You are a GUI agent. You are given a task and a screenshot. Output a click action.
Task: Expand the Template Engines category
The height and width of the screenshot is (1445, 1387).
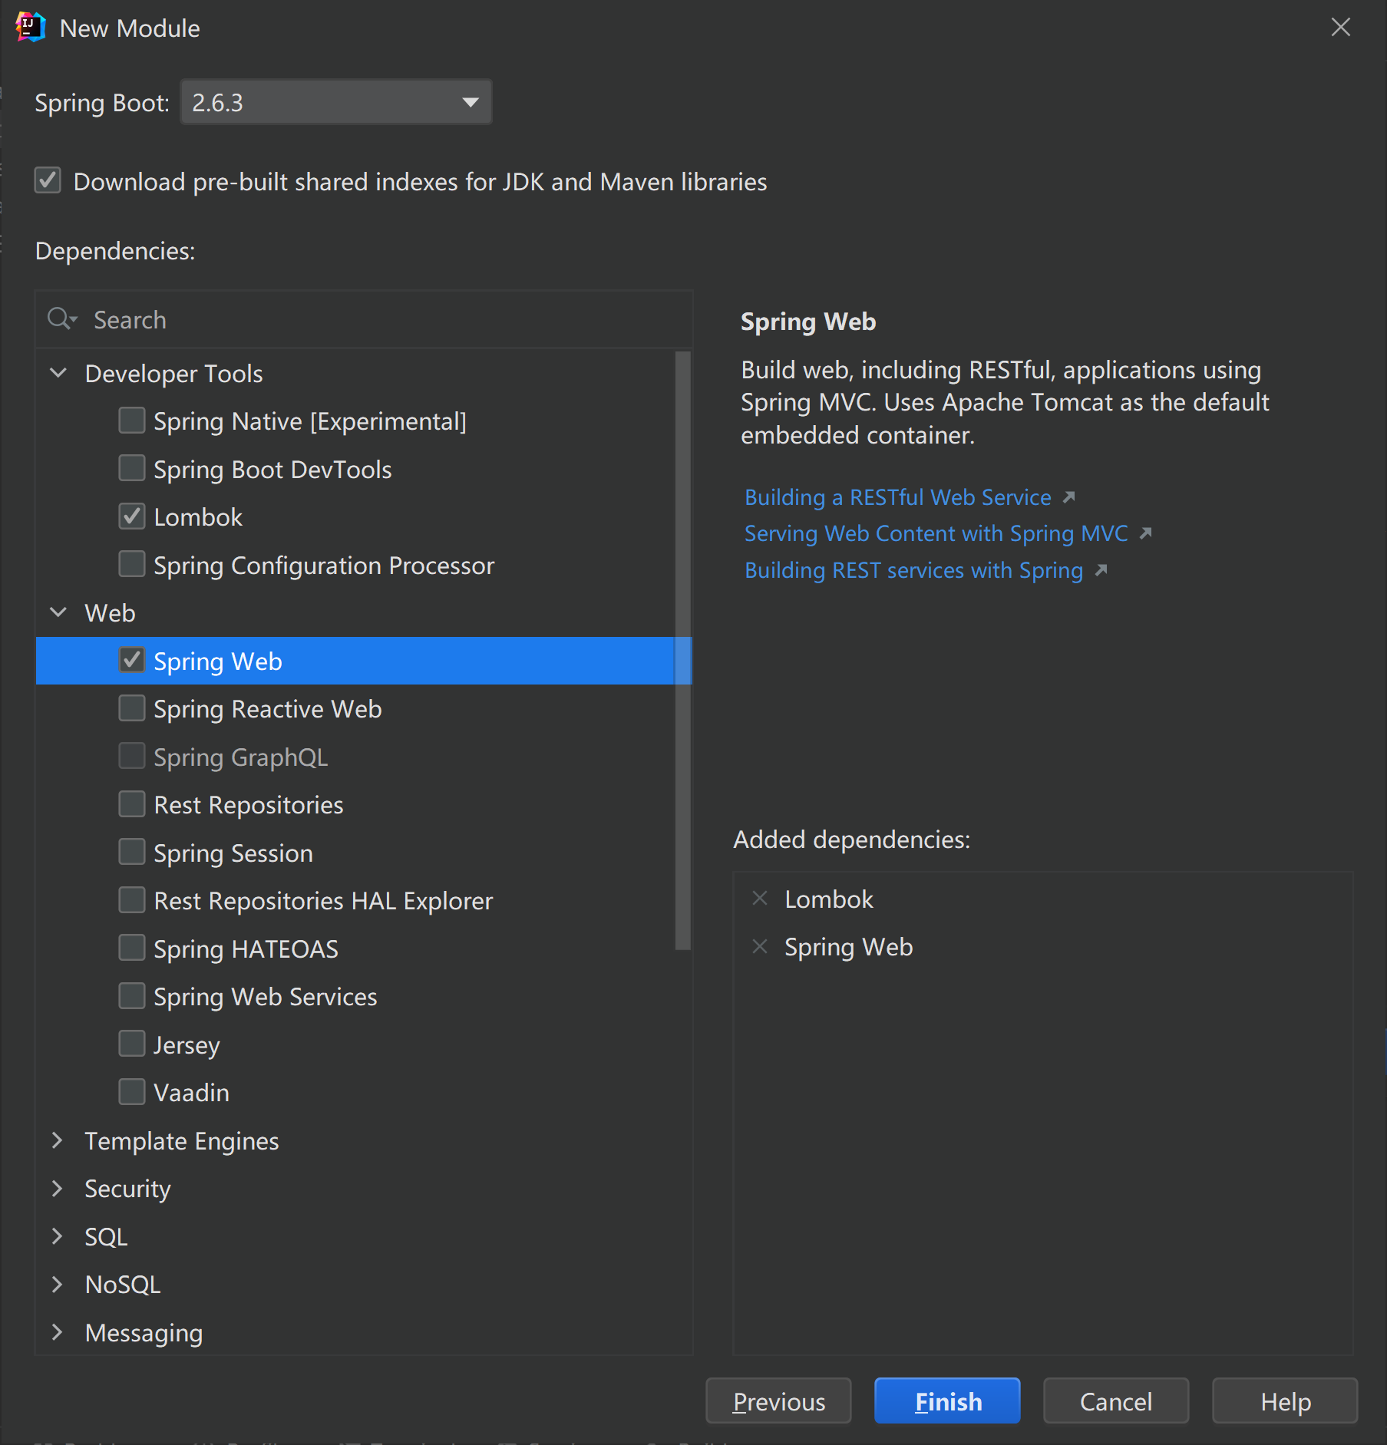[x=58, y=1140]
